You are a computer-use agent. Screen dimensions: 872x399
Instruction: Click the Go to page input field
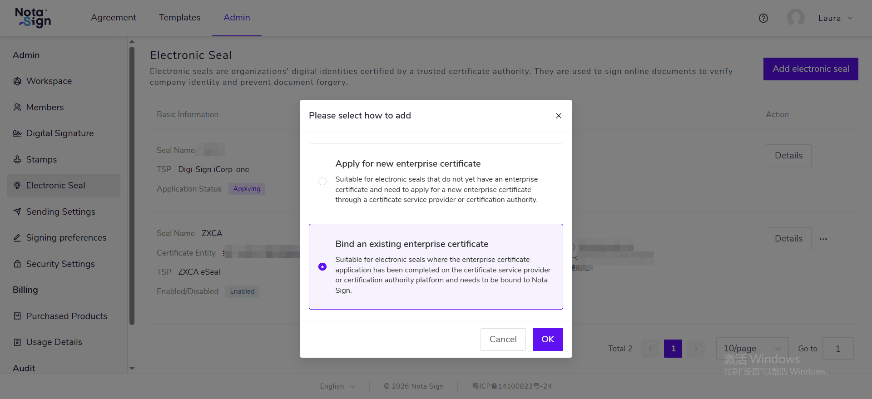tap(838, 349)
